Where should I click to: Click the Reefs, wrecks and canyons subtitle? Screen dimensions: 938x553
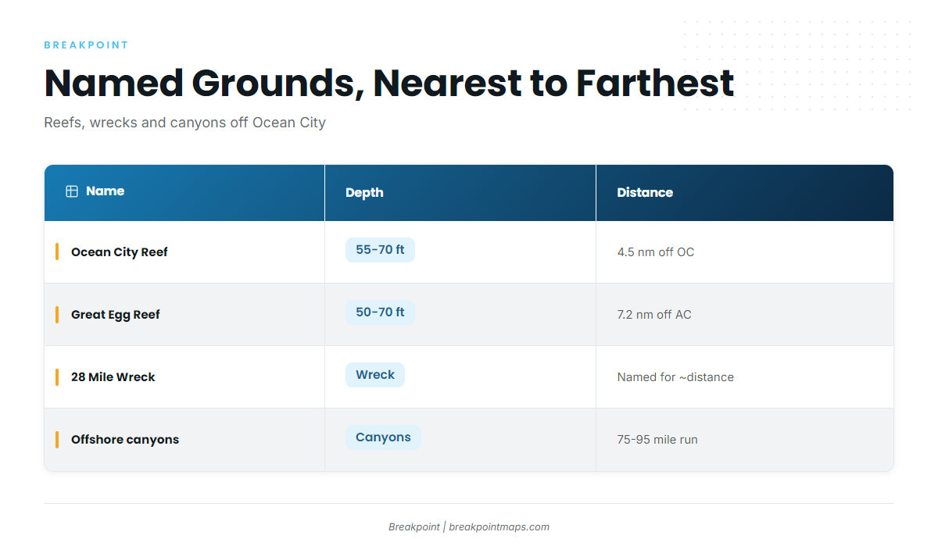point(184,123)
